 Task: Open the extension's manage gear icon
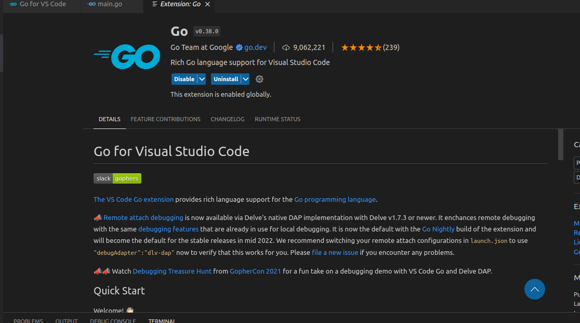pos(260,79)
